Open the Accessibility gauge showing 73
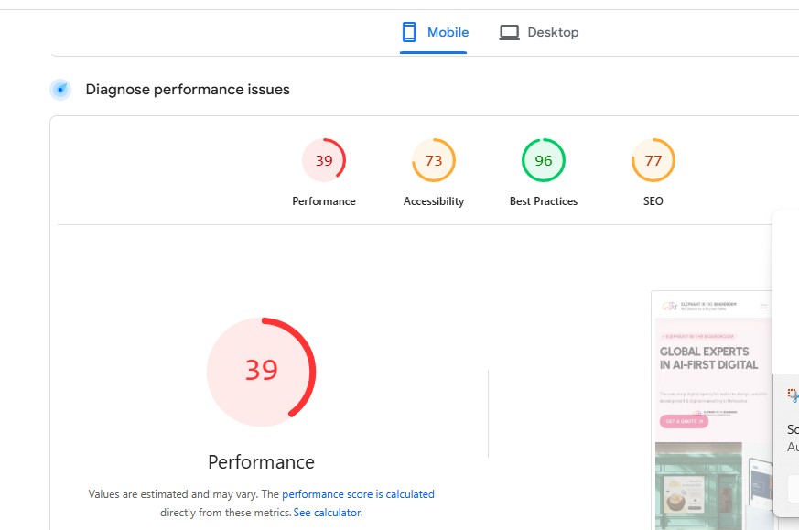 tap(434, 160)
